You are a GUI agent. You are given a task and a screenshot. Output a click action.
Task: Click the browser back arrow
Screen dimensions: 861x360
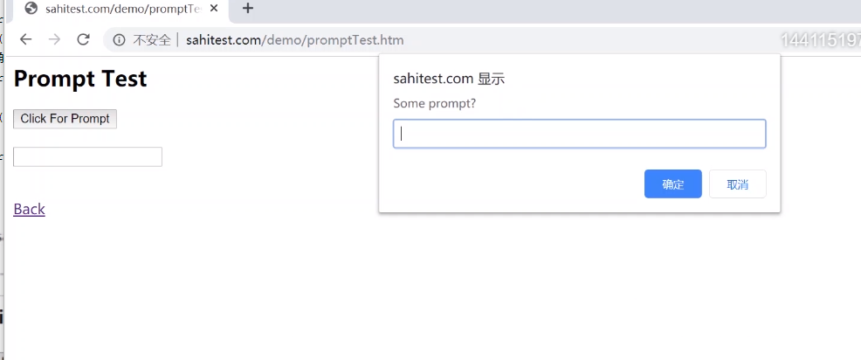coord(25,39)
